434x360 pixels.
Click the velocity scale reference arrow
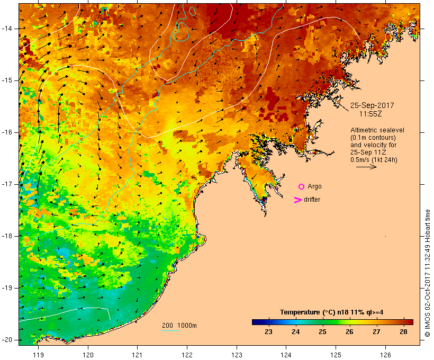(366, 167)
